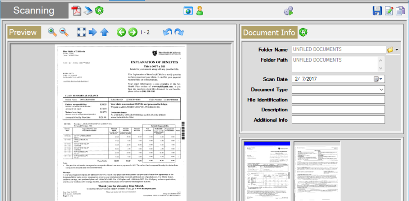Start scanning with the scanner icon
Viewport: 409px width, 201px height.
pyautogui.click(x=87, y=10)
